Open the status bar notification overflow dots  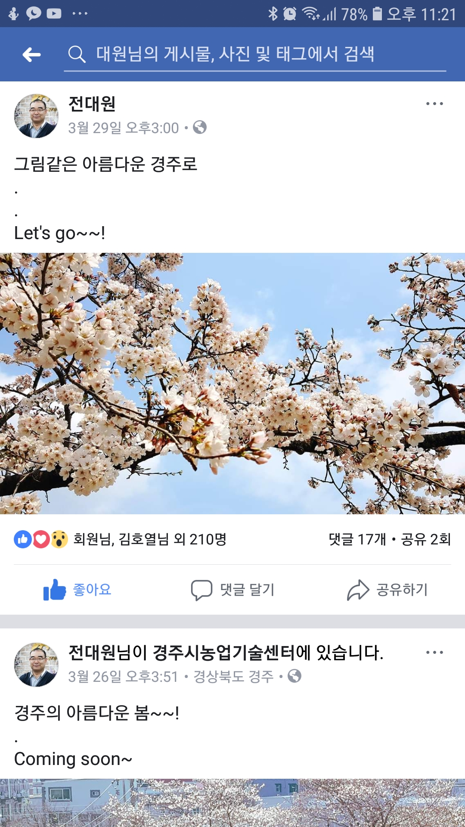point(80,14)
